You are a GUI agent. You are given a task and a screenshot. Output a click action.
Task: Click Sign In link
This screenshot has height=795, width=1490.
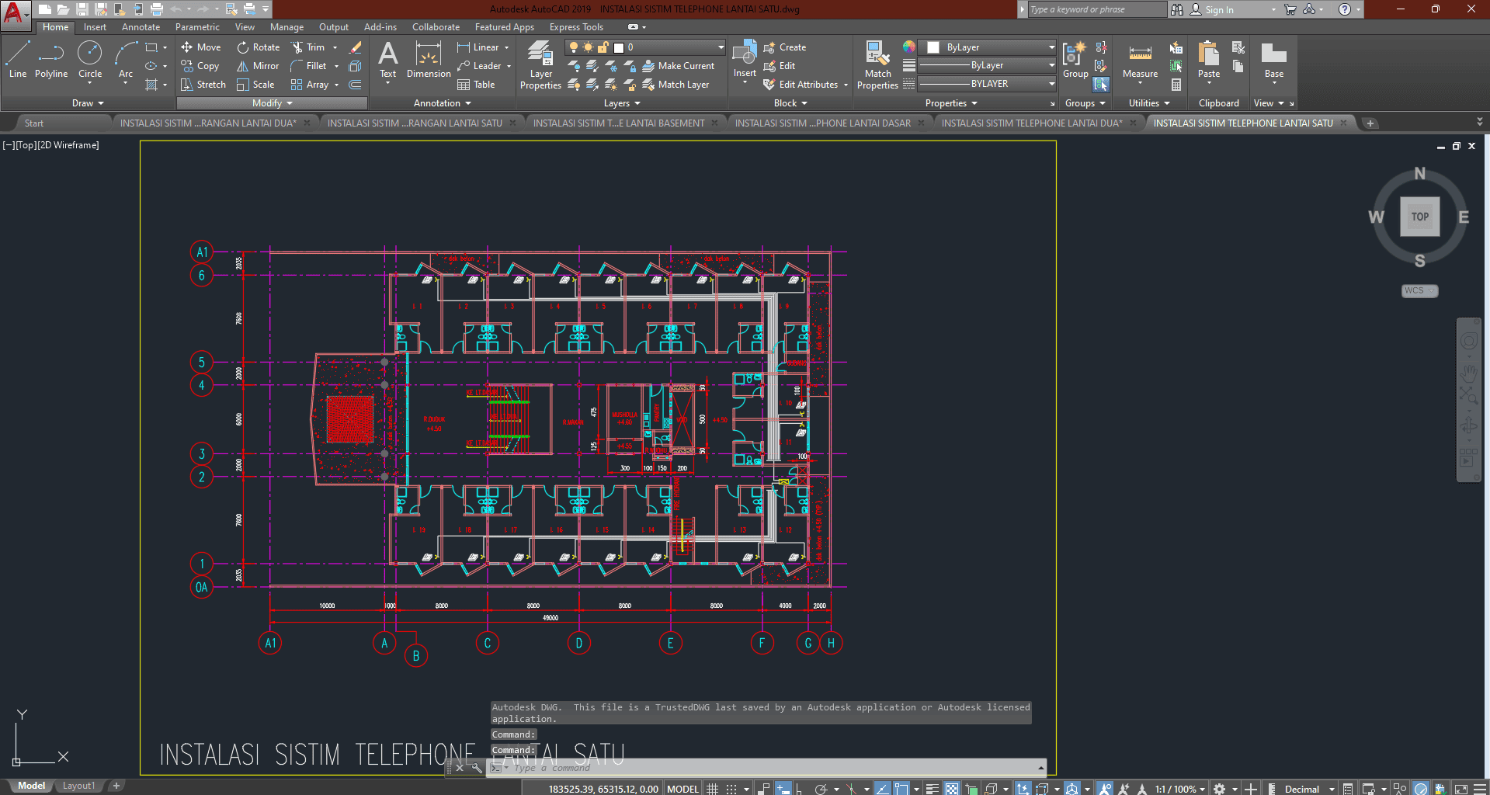(1218, 10)
